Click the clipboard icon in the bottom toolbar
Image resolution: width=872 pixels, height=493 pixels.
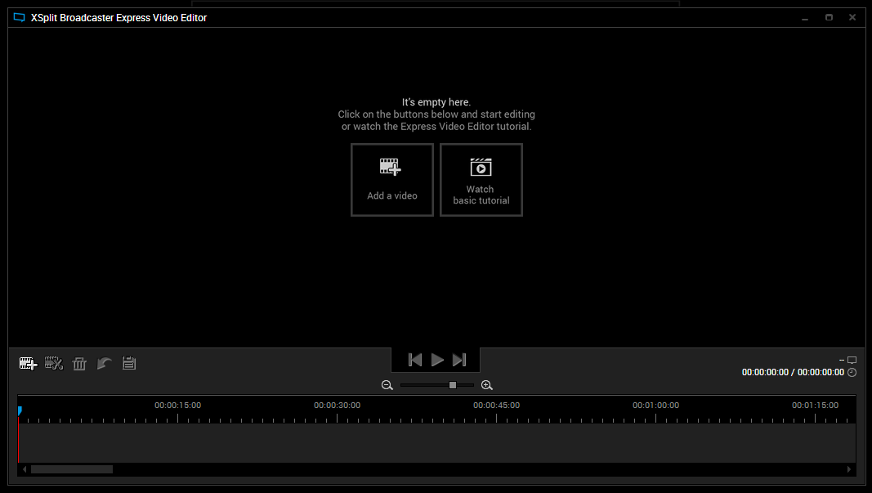click(129, 363)
